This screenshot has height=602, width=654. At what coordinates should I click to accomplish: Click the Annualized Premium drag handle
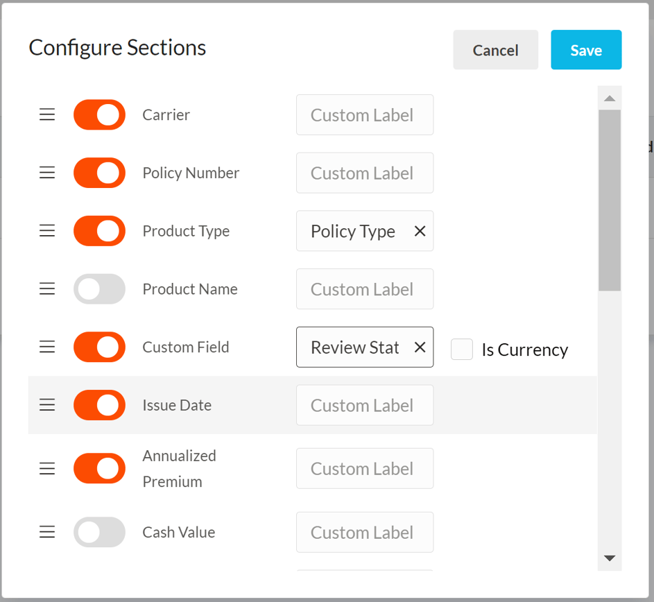point(46,468)
